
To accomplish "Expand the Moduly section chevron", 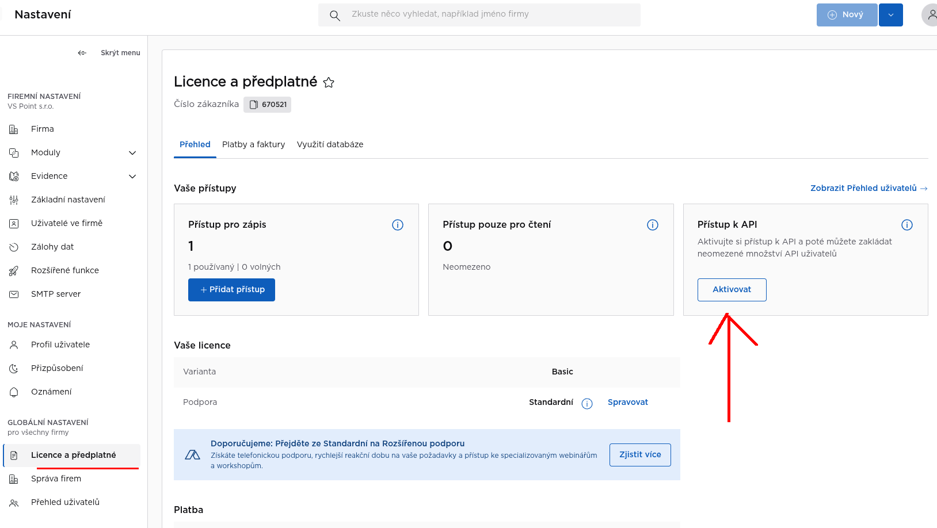I will coord(132,153).
